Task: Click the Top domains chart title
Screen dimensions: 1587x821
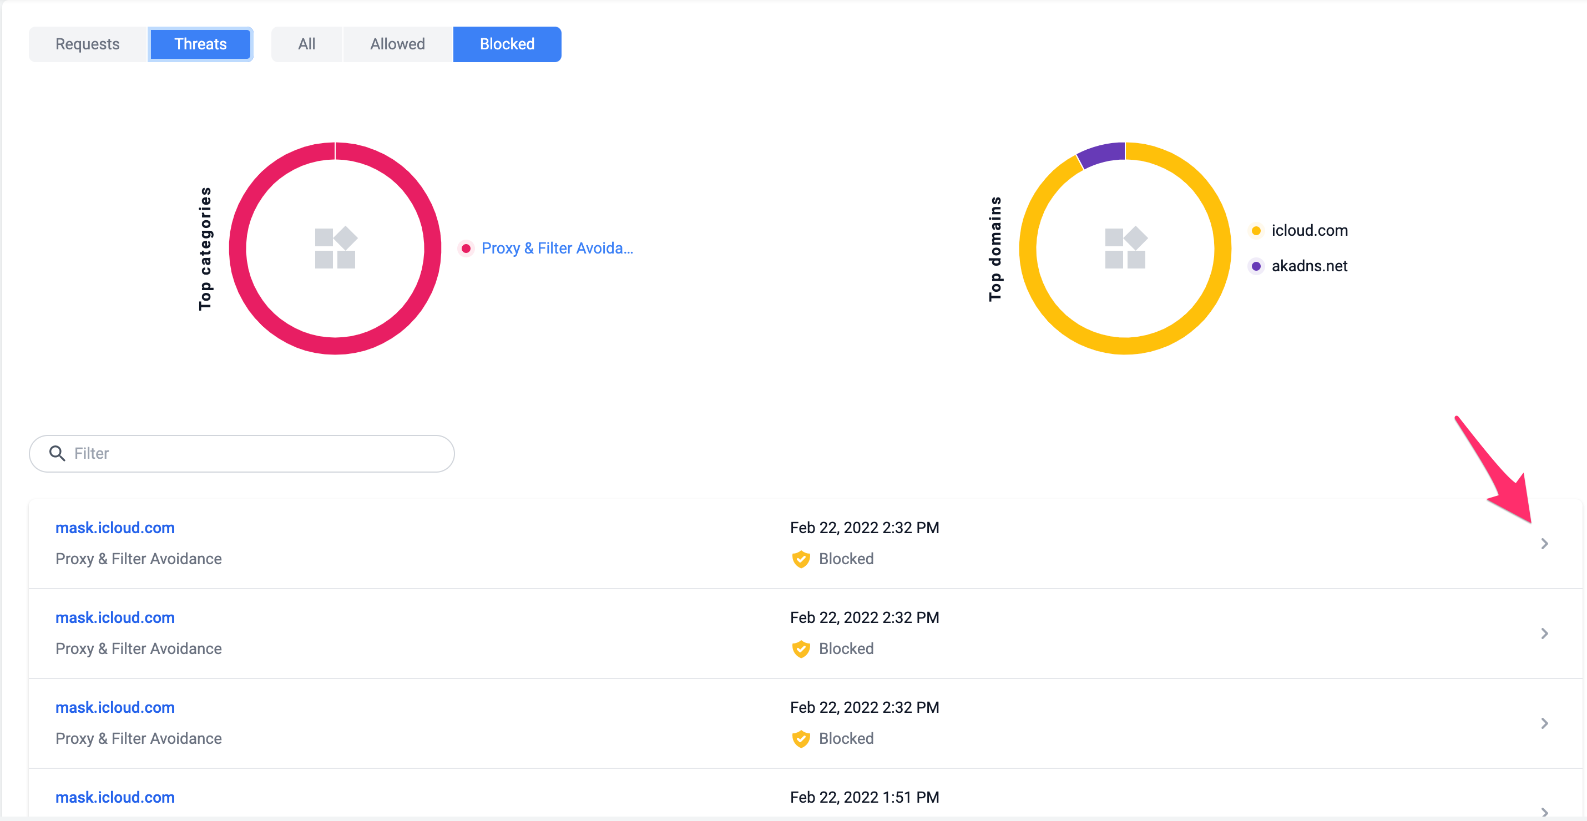Action: pos(995,249)
